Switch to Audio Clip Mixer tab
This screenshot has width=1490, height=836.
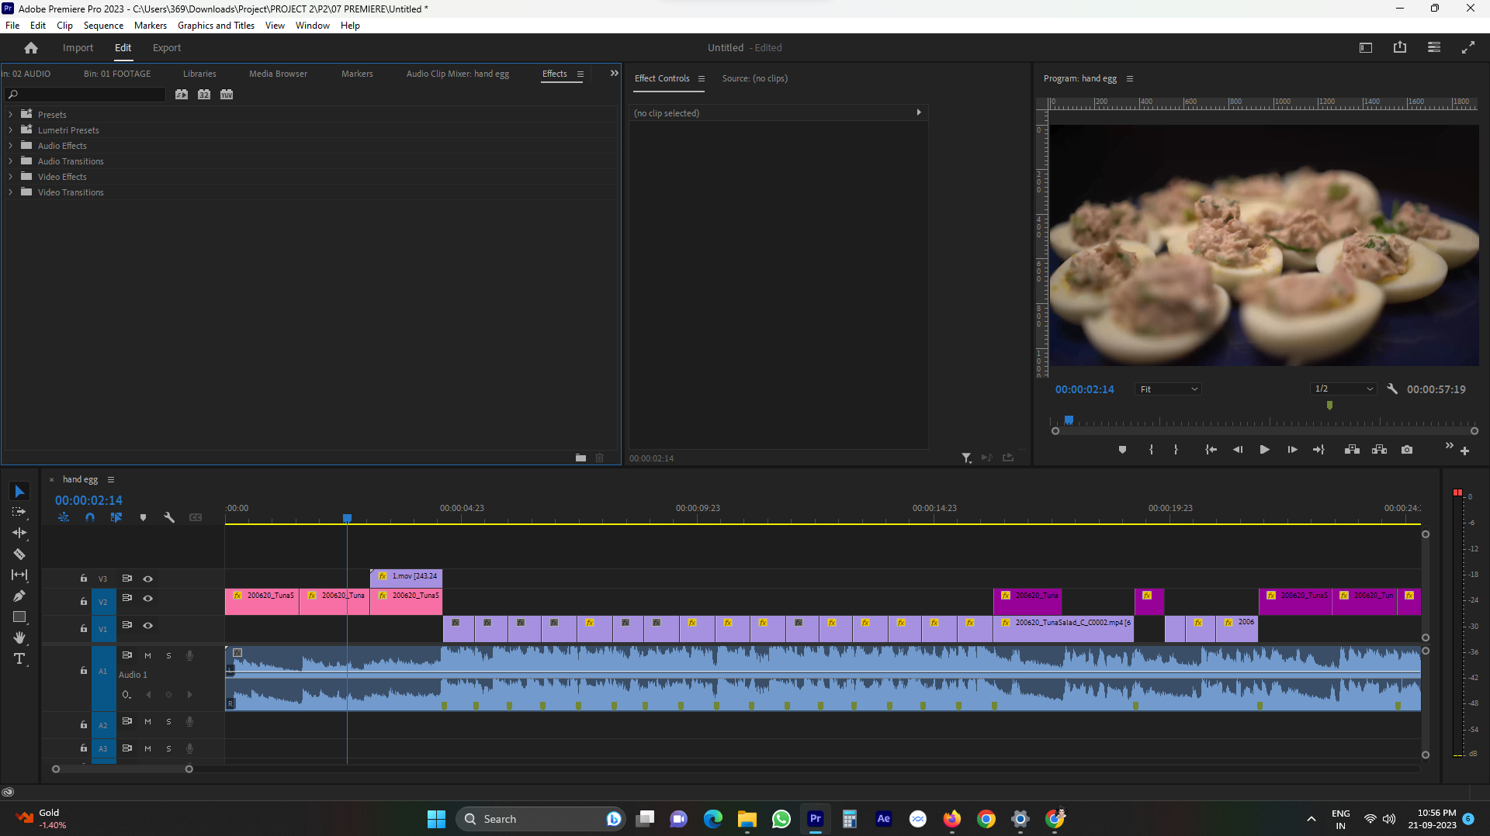458,74
